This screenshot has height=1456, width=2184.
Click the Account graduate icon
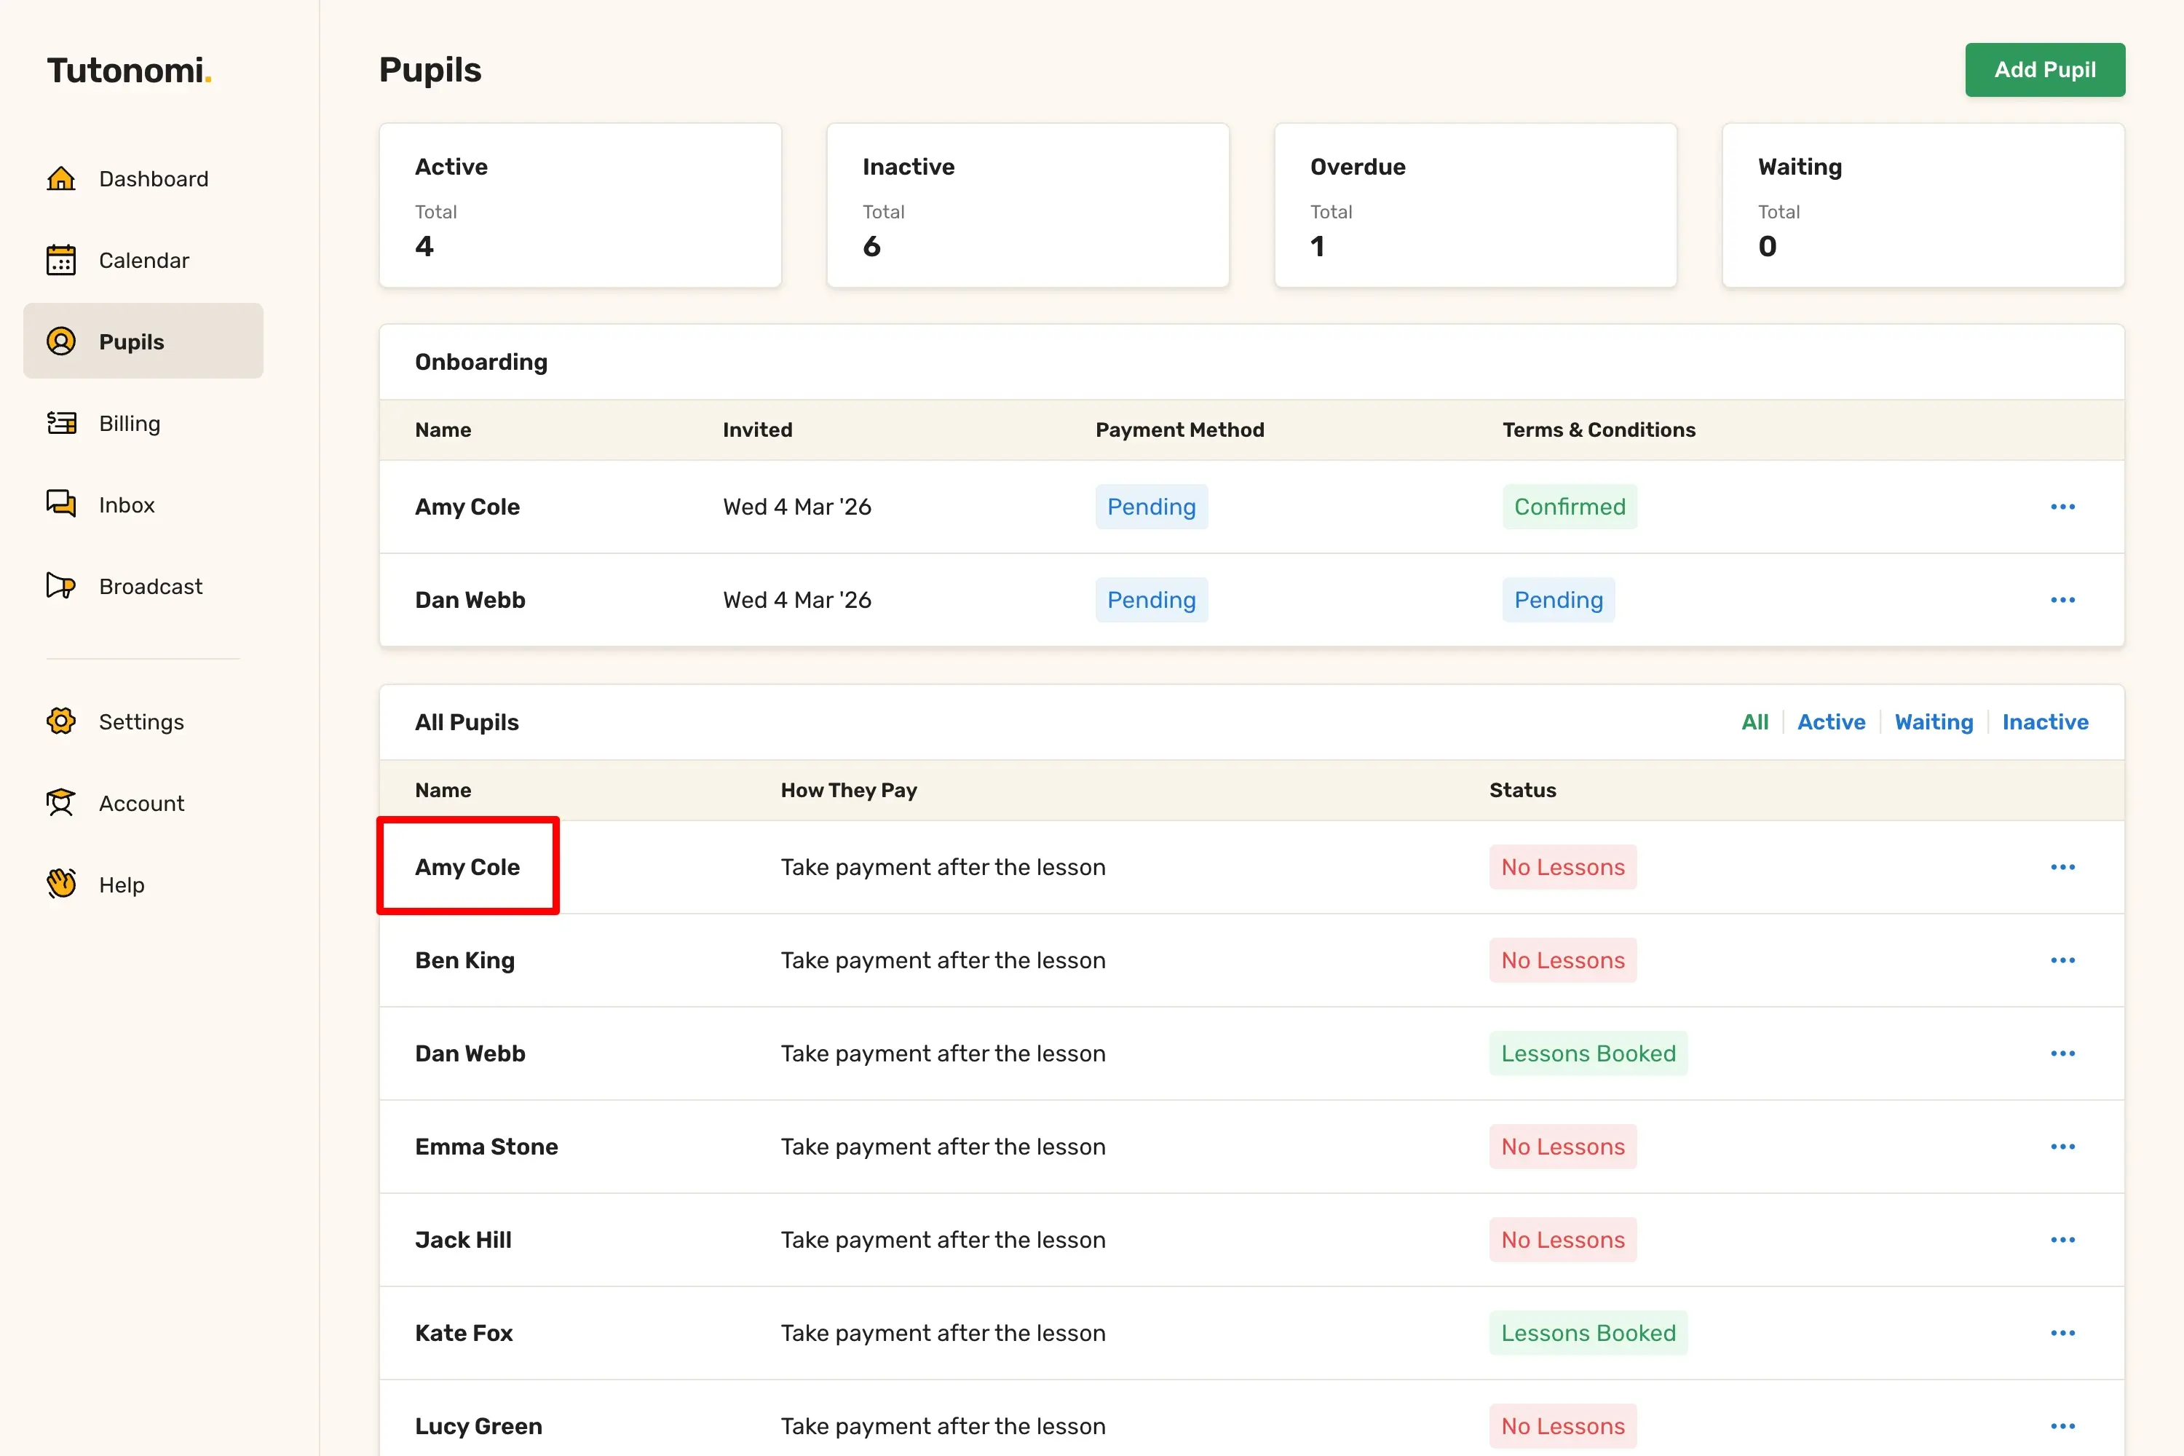[61, 803]
